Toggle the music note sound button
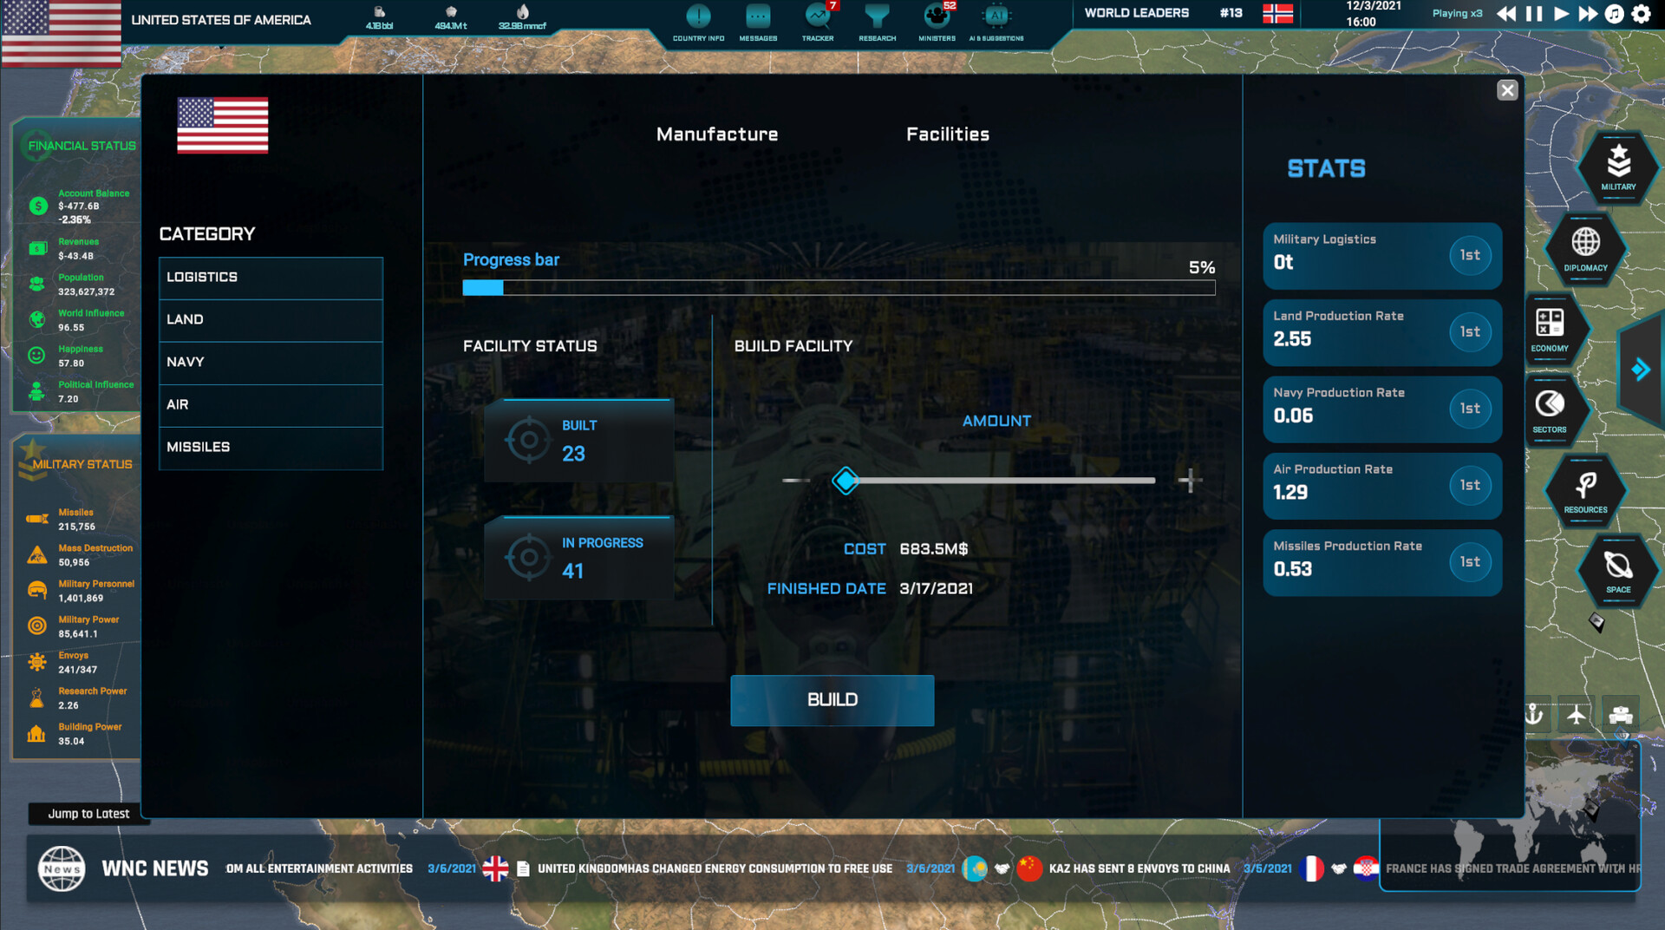 click(x=1614, y=14)
